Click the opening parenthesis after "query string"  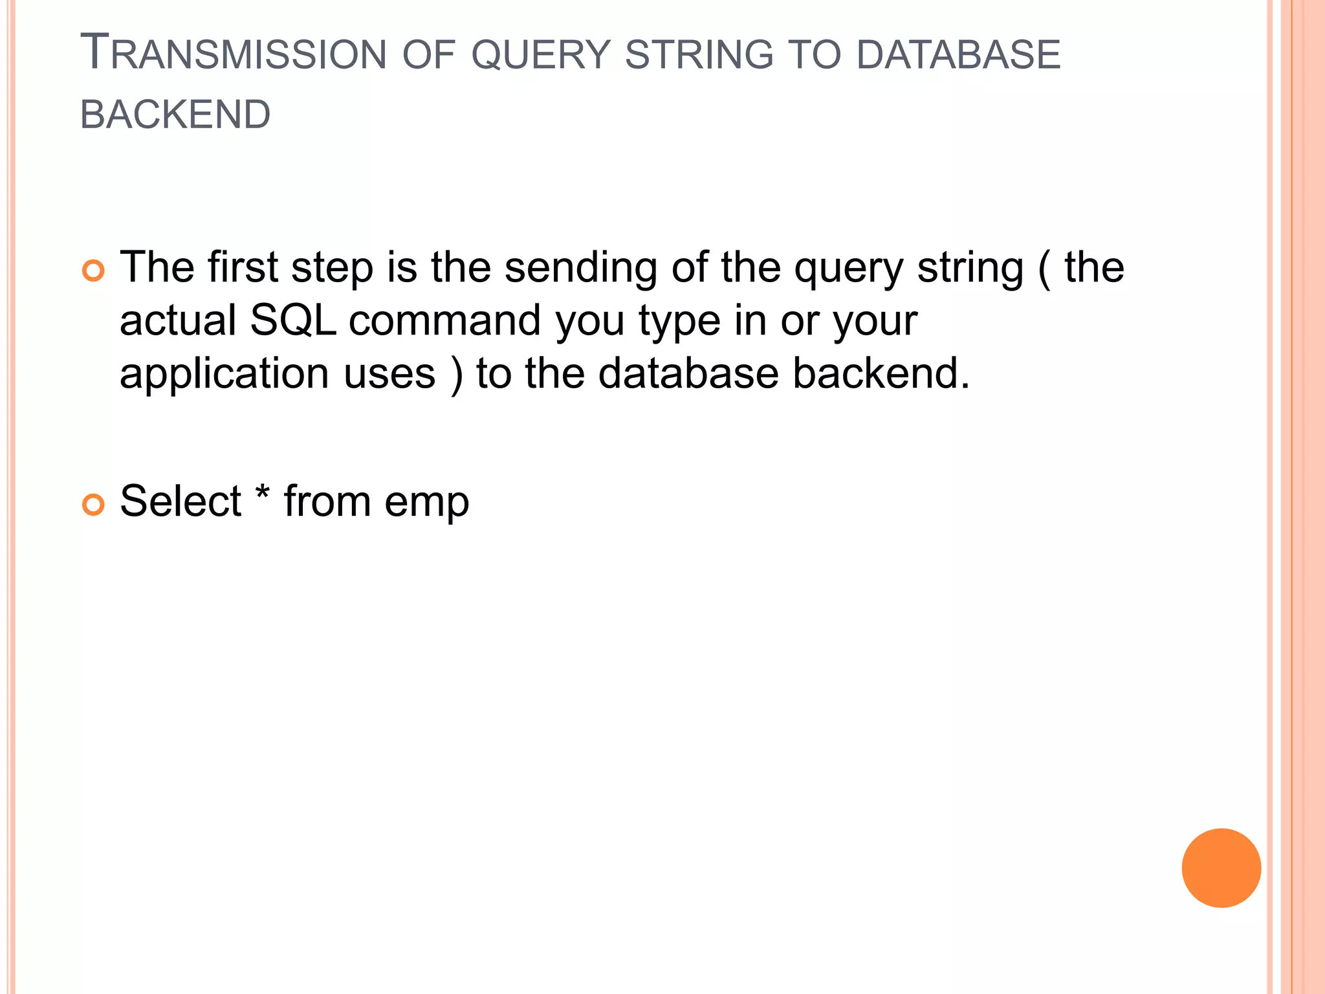tap(1044, 269)
